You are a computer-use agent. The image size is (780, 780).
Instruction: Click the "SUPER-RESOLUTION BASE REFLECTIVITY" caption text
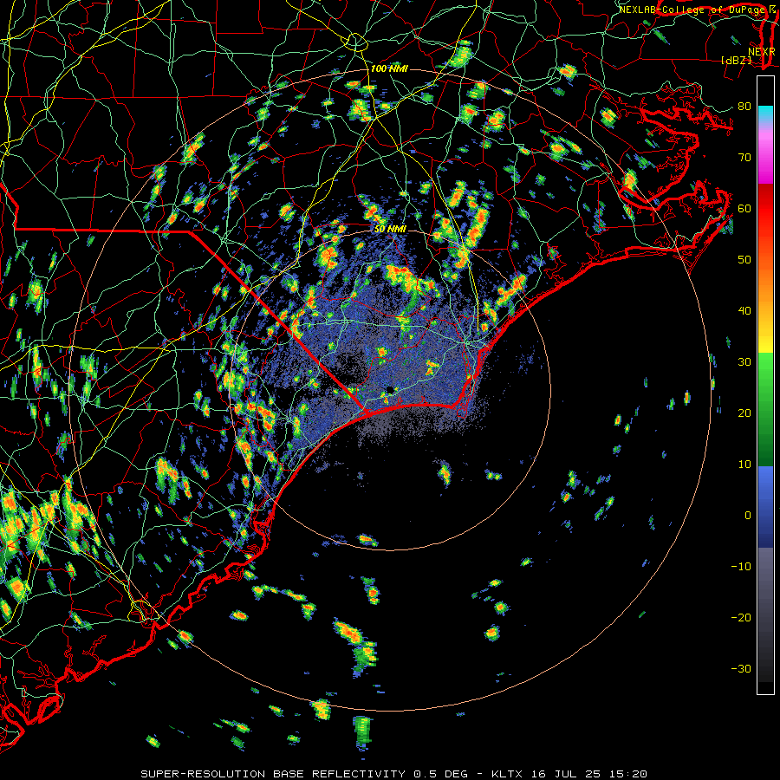[x=273, y=774]
